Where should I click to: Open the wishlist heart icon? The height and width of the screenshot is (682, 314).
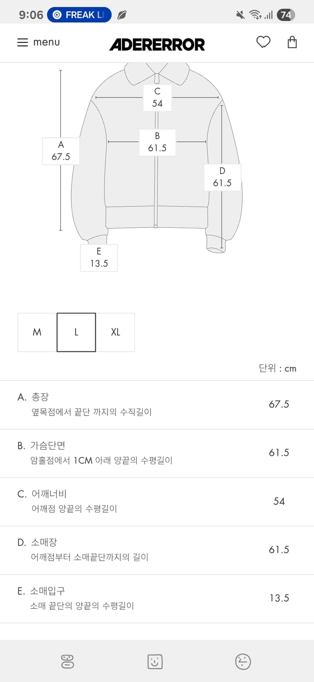tap(264, 42)
